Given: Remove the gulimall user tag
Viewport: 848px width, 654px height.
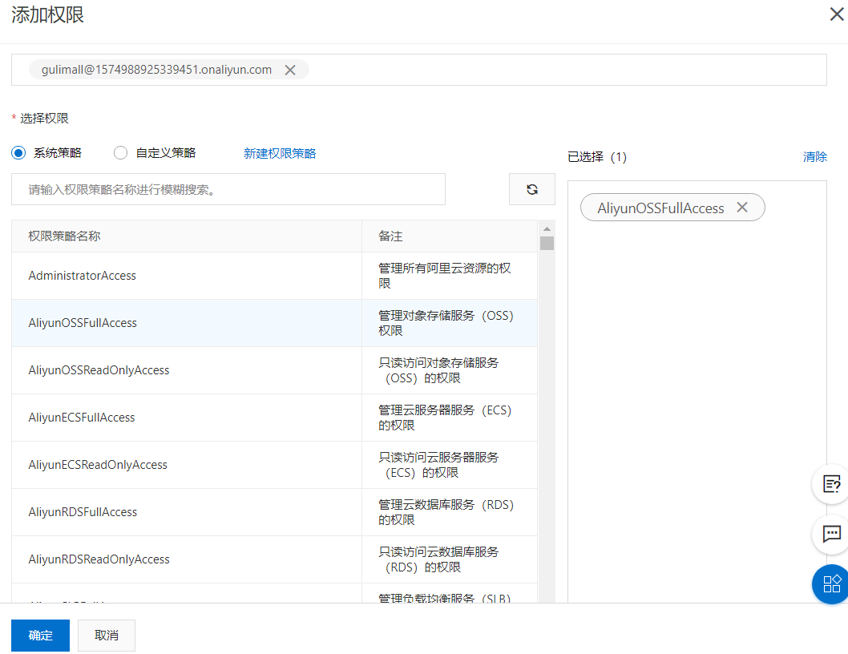Looking at the screenshot, I should point(290,70).
